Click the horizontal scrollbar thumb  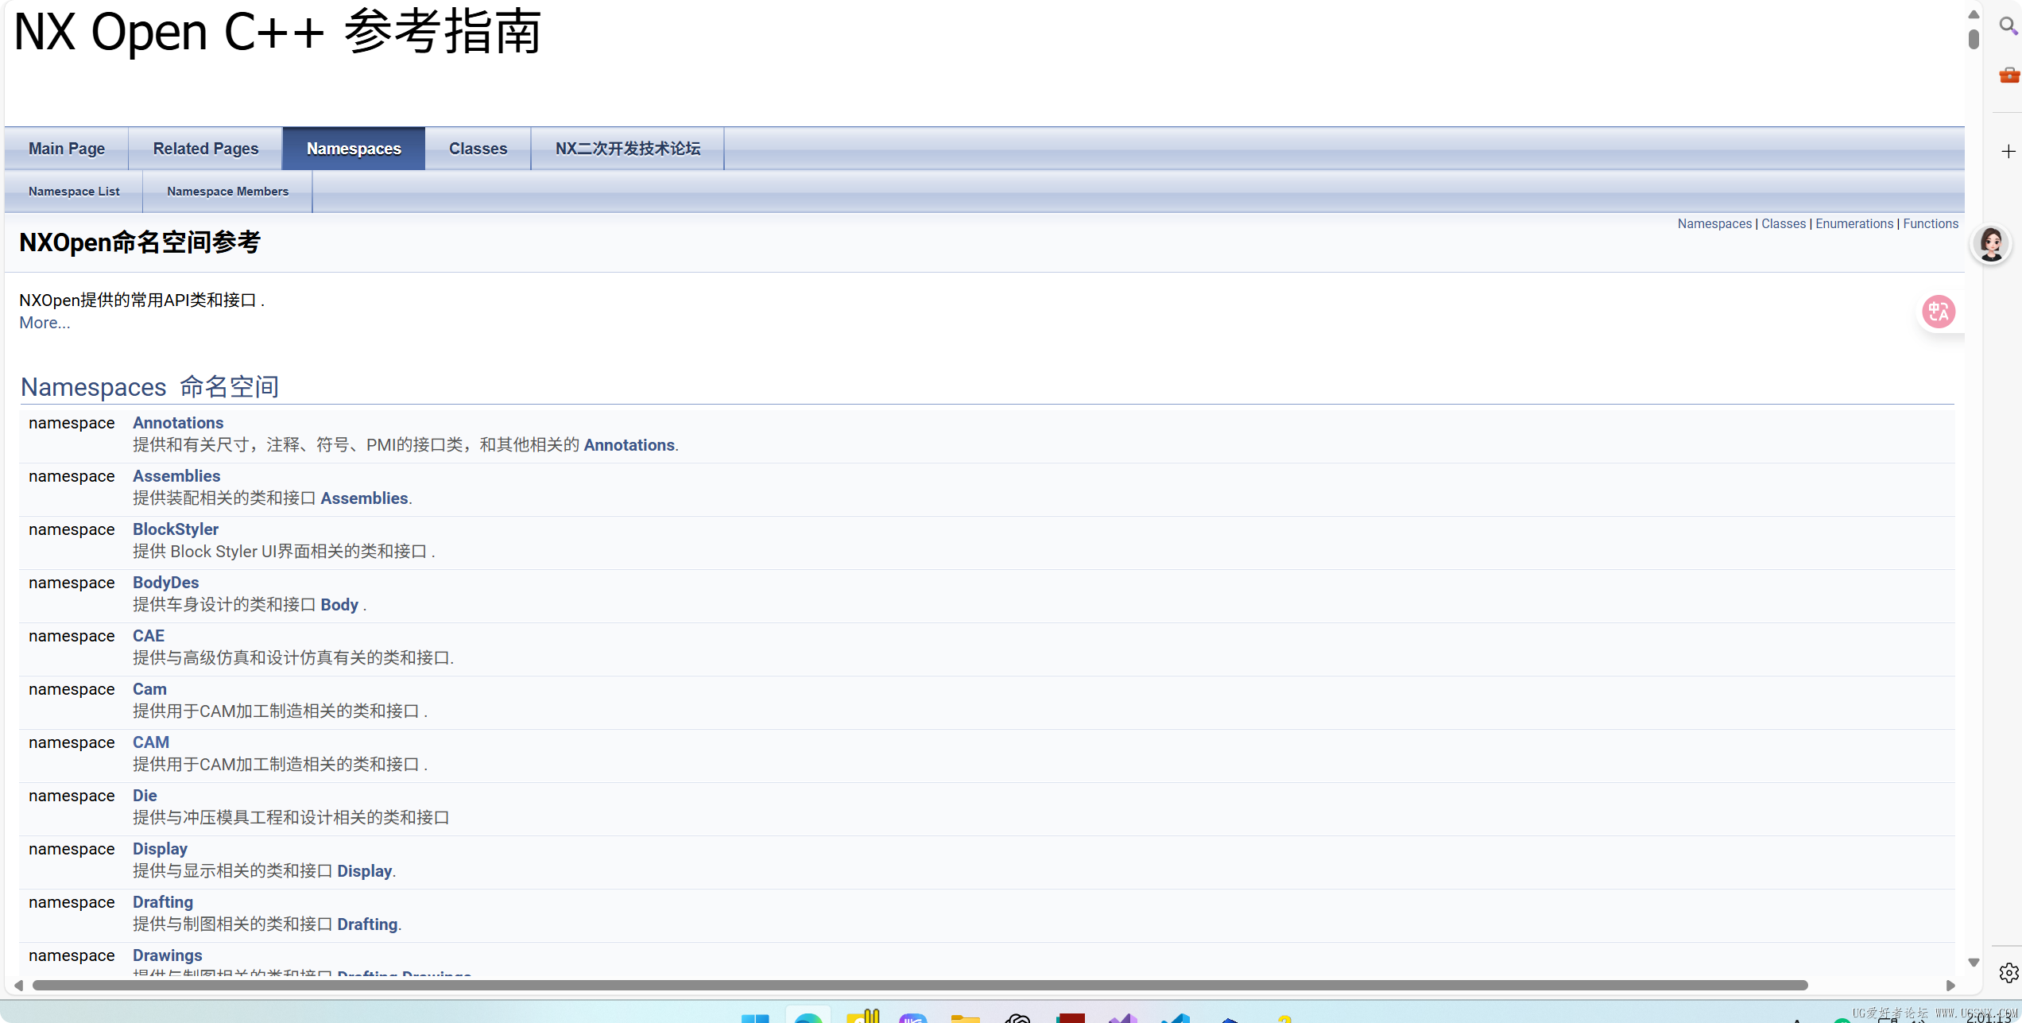pos(920,985)
